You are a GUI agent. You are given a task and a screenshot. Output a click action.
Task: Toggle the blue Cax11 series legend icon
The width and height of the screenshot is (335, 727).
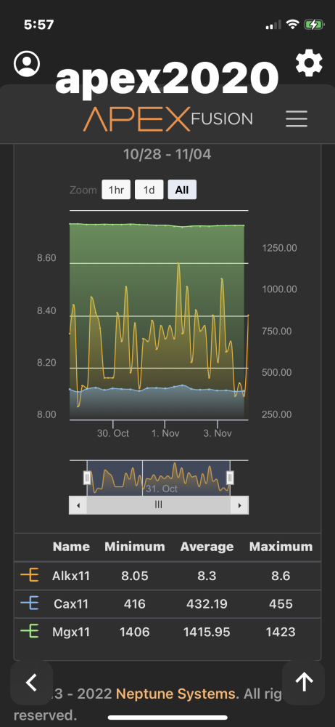point(30,603)
